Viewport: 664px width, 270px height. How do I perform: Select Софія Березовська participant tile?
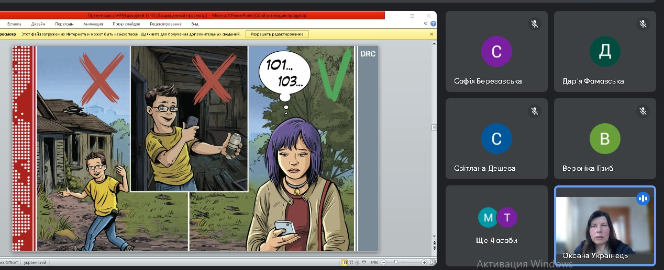[496, 51]
